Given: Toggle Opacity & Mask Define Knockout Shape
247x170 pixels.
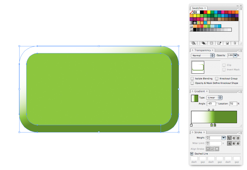Looking at the screenshot, I should click(192, 83).
